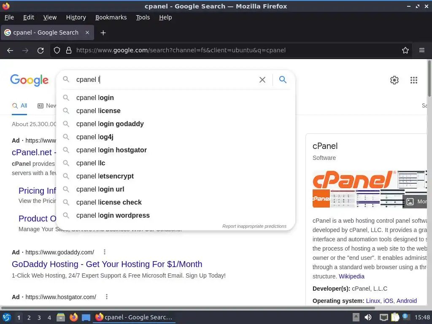Image resolution: width=432 pixels, height=324 pixels.
Task: Open the View menu
Action: coord(50,17)
